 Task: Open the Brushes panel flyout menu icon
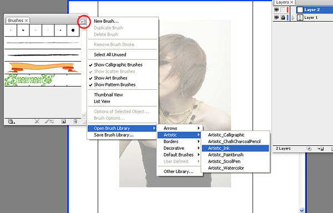[x=84, y=22]
